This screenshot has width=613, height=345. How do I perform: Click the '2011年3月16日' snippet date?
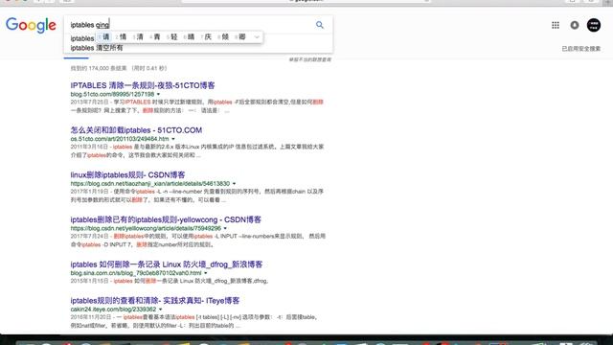pos(89,147)
